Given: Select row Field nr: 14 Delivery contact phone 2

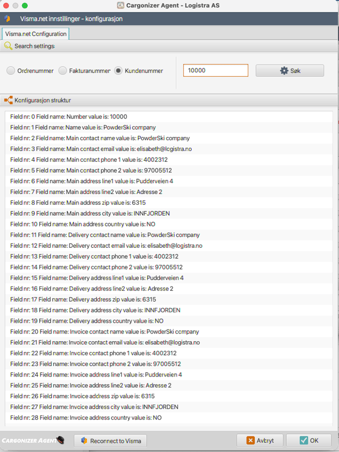Looking at the screenshot, I should [169, 267].
